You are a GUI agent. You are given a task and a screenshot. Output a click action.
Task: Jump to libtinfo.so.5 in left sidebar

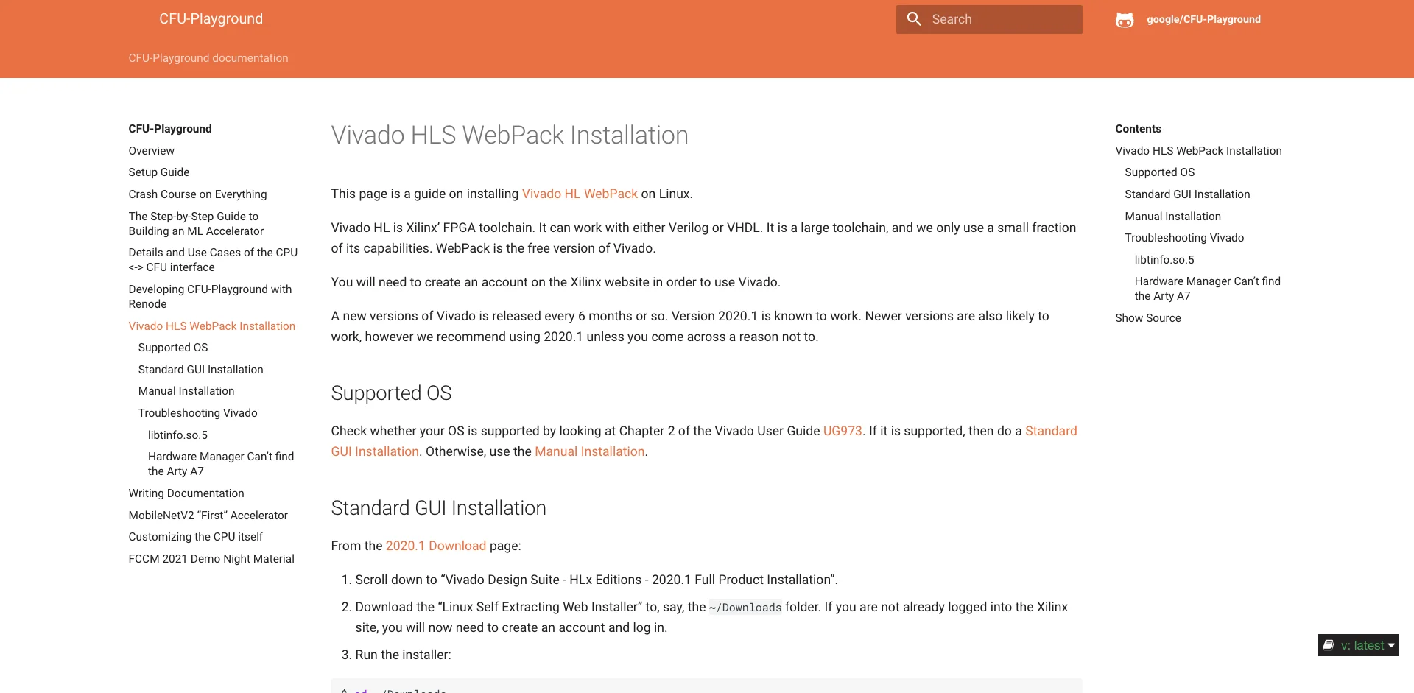point(177,435)
